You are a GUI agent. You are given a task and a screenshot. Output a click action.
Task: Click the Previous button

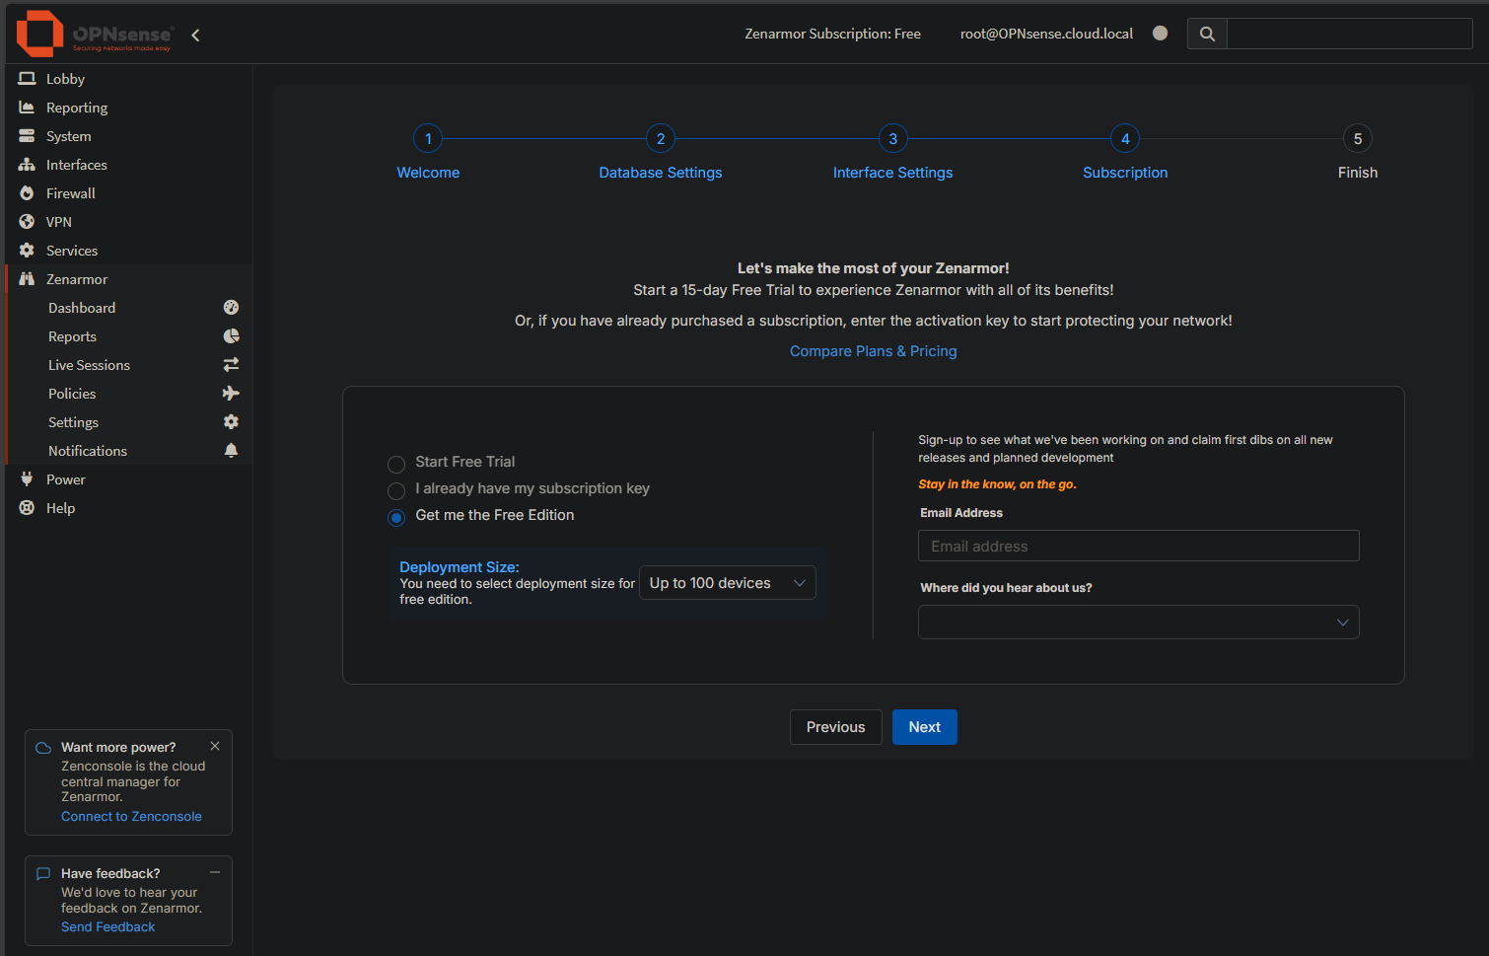pos(836,727)
